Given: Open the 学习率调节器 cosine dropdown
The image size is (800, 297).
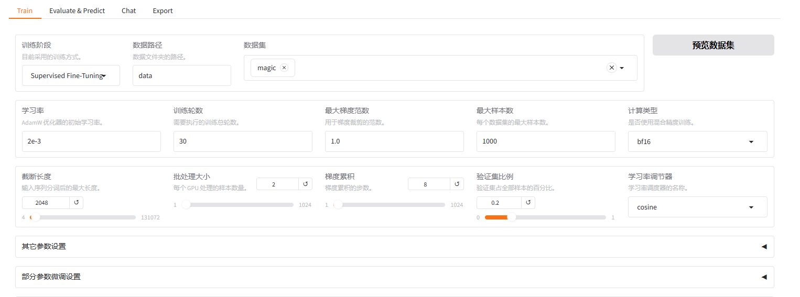Looking at the screenshot, I should click(x=697, y=207).
